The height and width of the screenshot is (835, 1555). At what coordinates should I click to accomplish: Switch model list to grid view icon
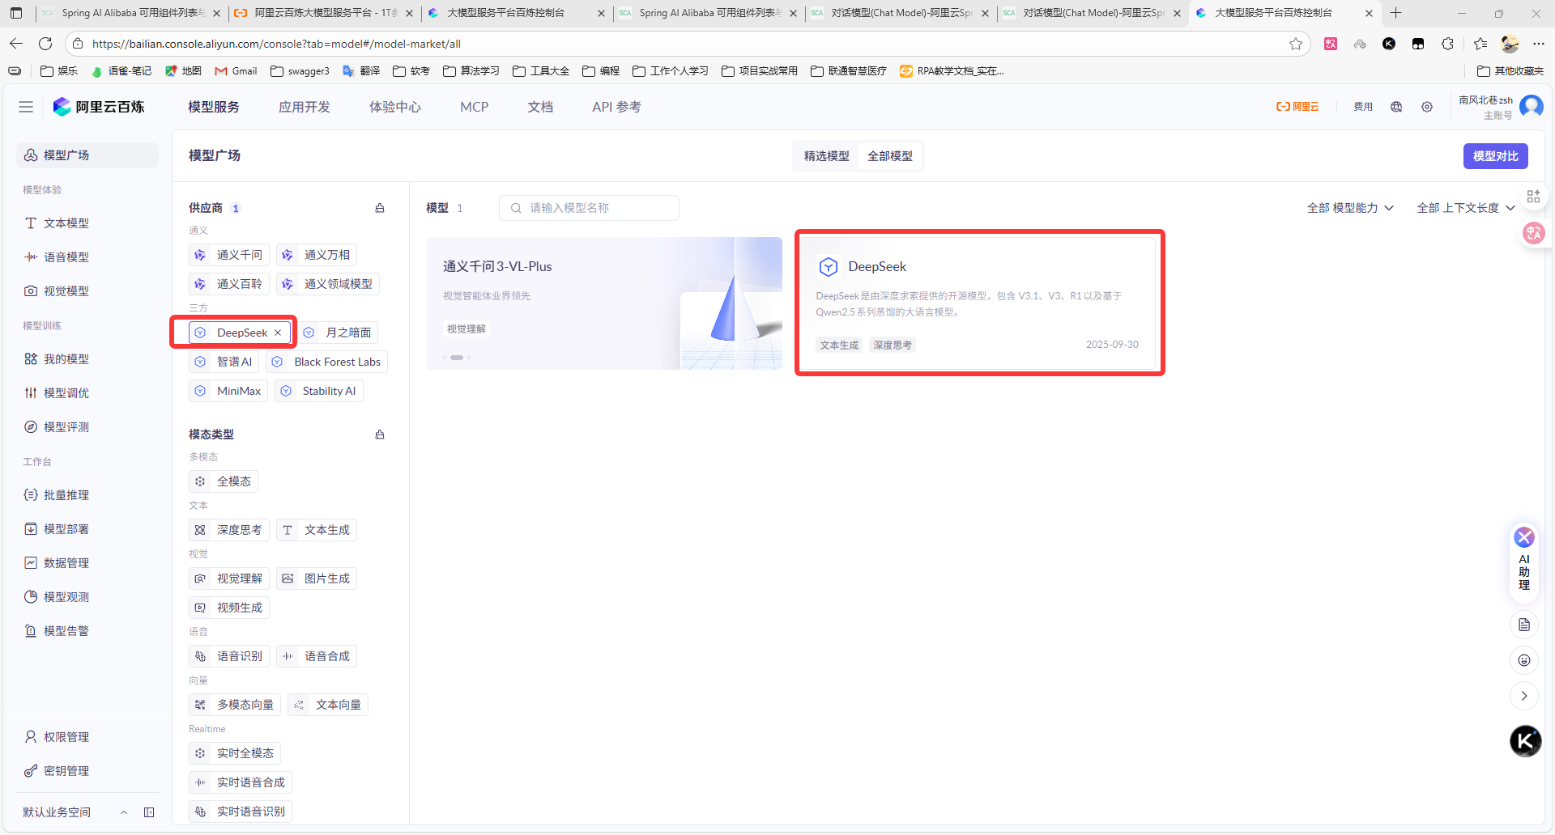pyautogui.click(x=1533, y=197)
